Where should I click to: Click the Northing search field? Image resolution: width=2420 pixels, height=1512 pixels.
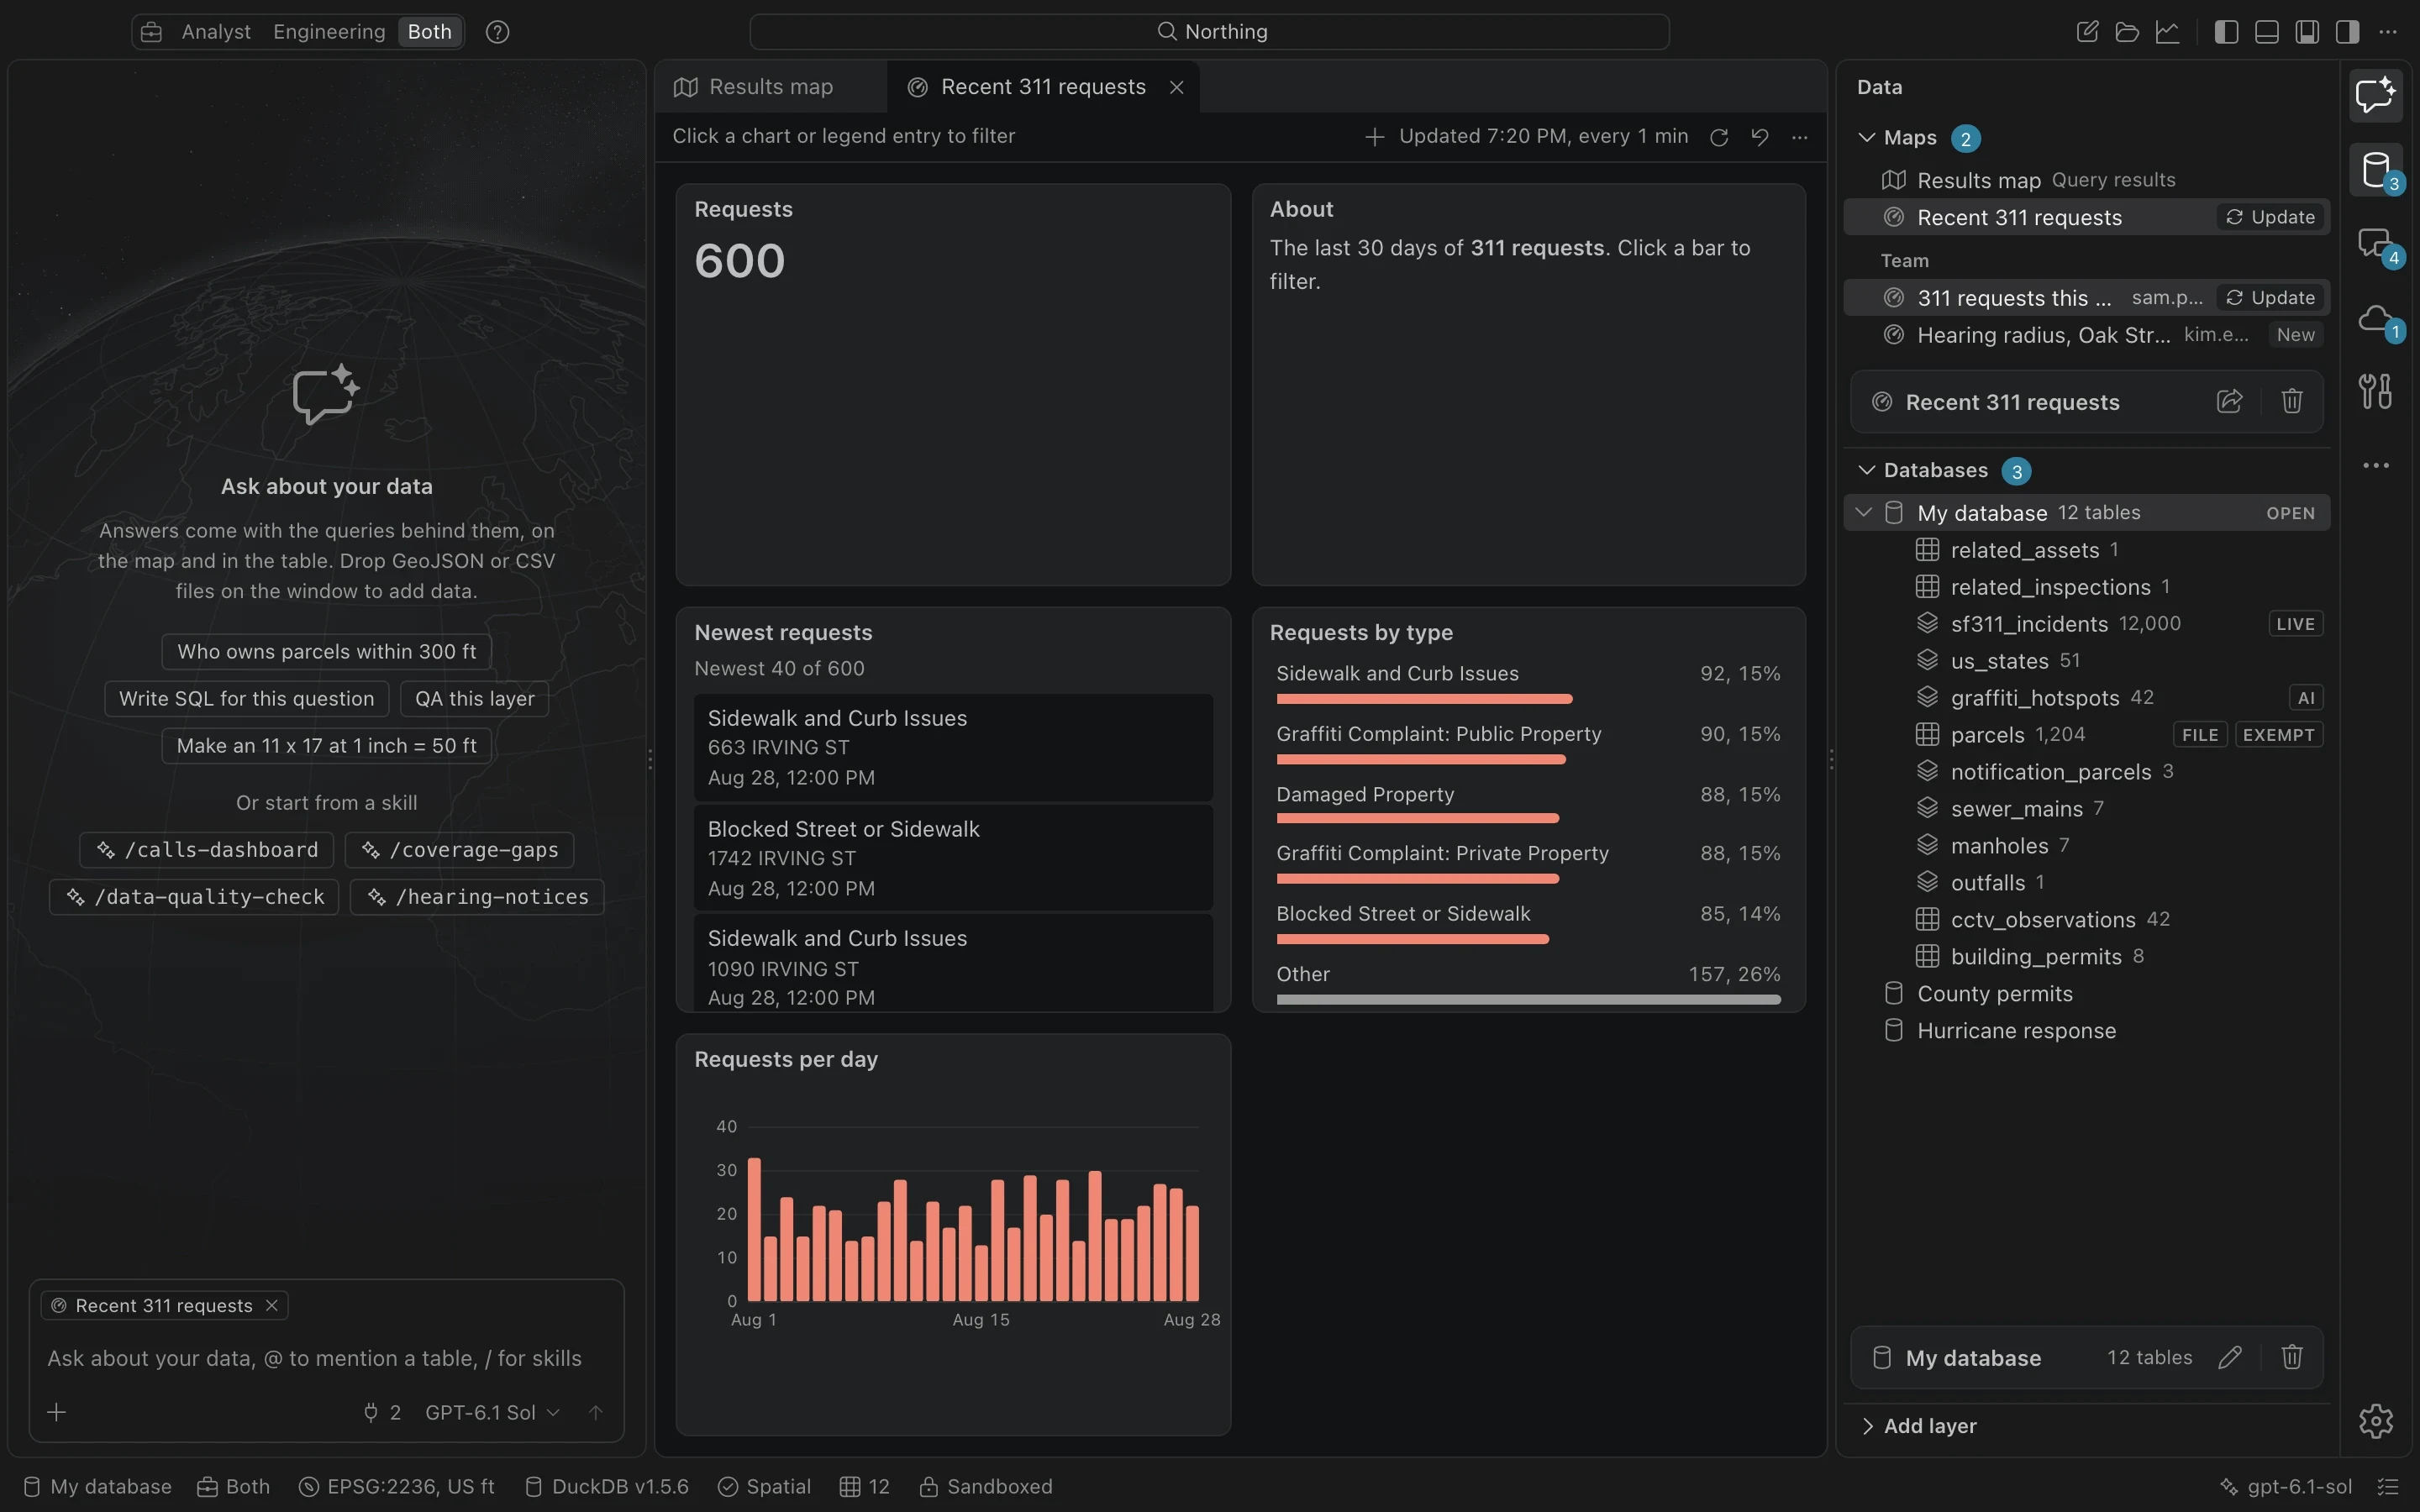(x=1209, y=32)
